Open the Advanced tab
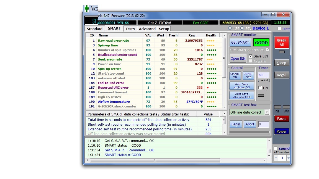 tap(147, 29)
